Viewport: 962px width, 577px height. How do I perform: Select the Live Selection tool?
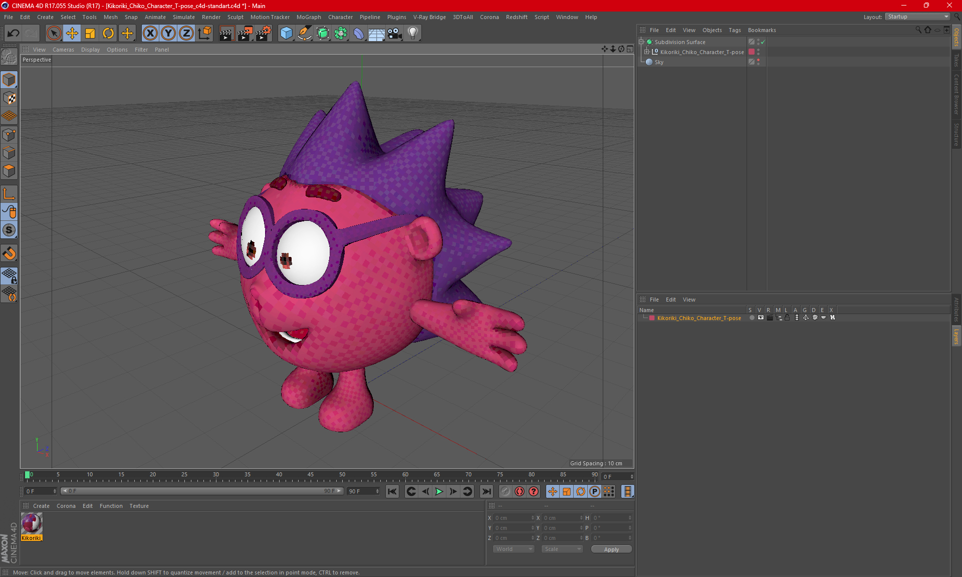(x=54, y=34)
